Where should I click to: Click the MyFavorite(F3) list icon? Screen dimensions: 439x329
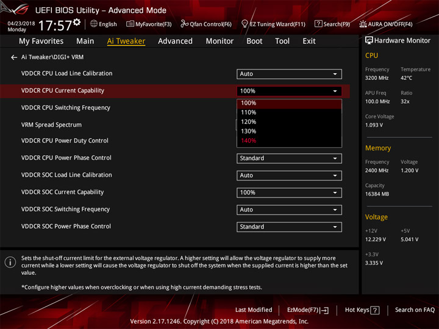pyautogui.click(x=130, y=24)
